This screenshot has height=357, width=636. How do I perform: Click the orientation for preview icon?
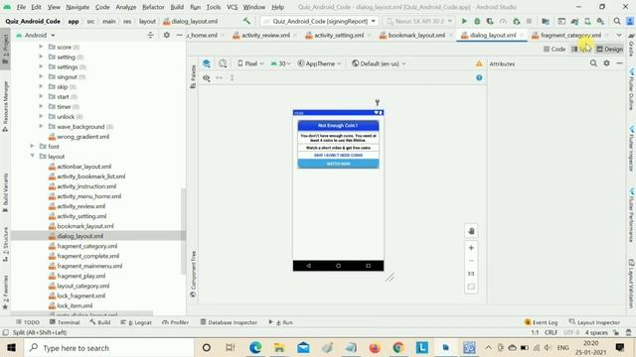(223, 63)
